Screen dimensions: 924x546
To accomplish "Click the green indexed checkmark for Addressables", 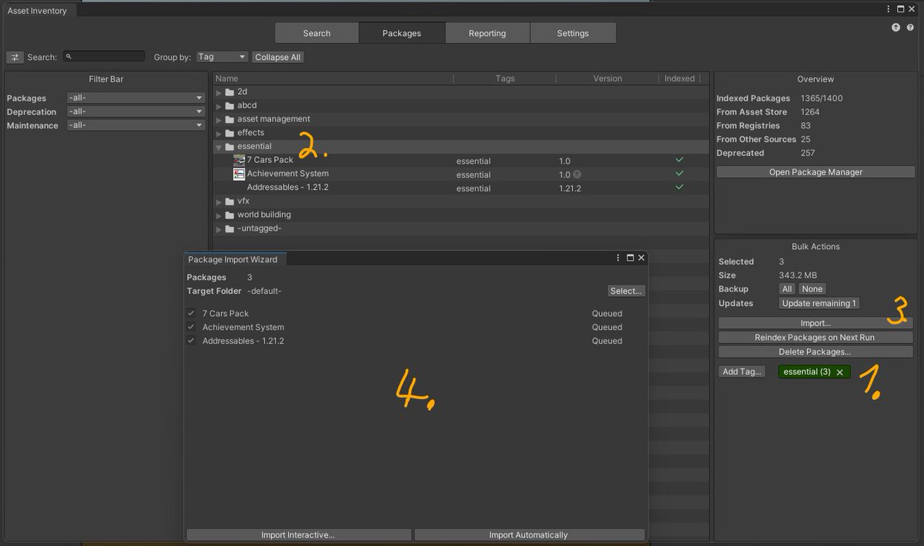I will (678, 188).
